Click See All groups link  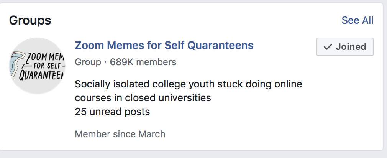tap(357, 20)
